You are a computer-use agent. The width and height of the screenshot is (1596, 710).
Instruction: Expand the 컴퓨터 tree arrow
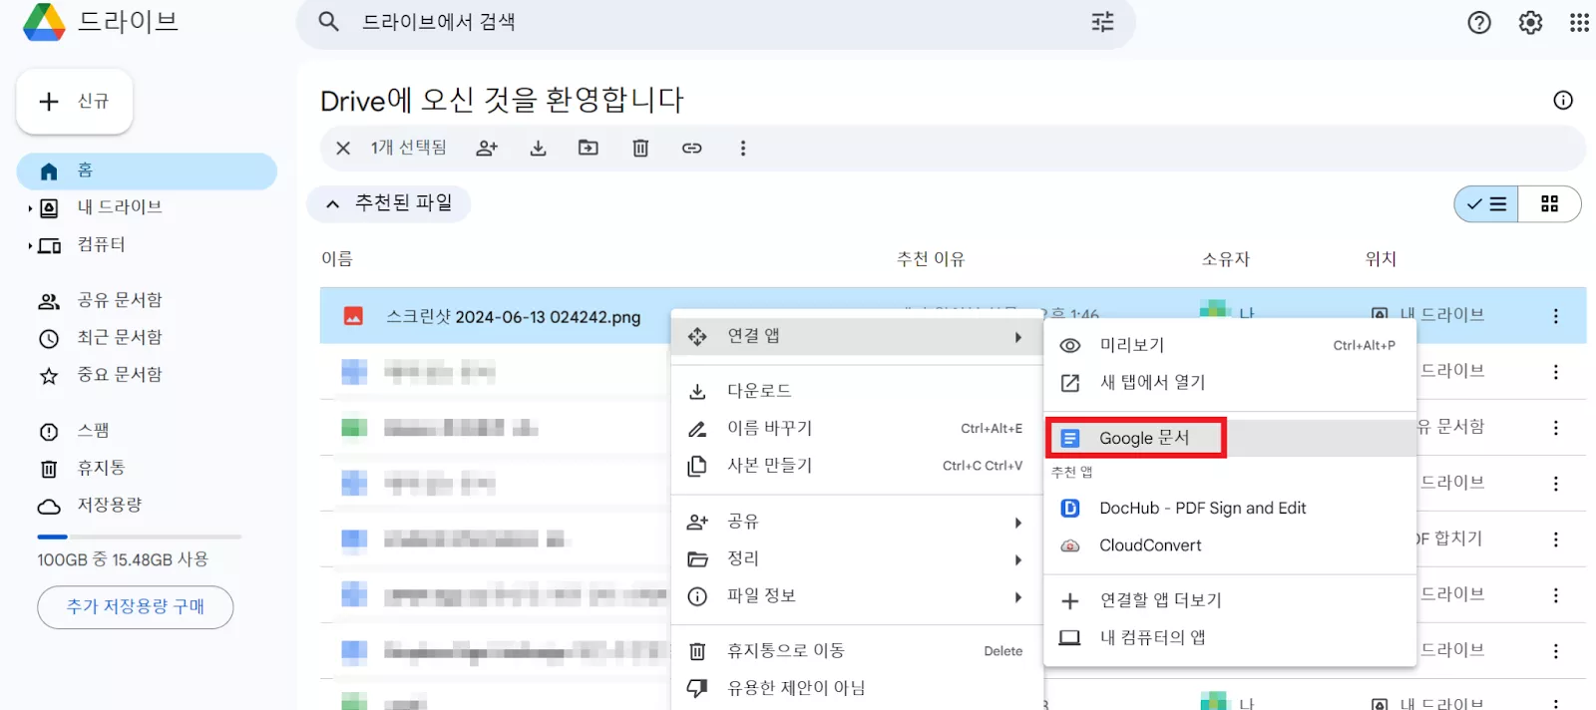click(x=30, y=245)
